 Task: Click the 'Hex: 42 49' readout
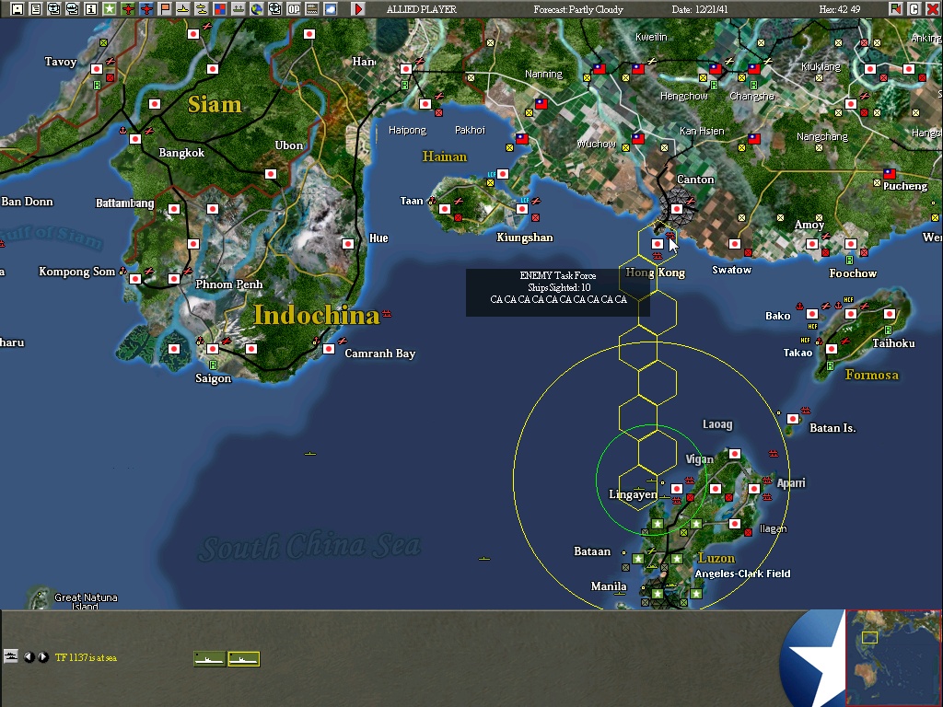click(x=840, y=9)
